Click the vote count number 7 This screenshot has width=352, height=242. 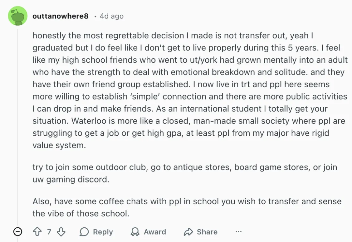tap(49, 232)
